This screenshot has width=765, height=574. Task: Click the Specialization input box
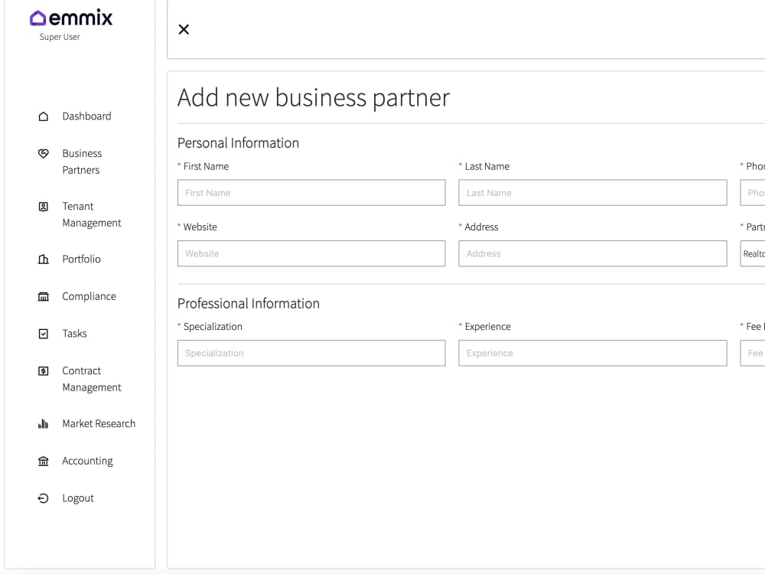311,353
